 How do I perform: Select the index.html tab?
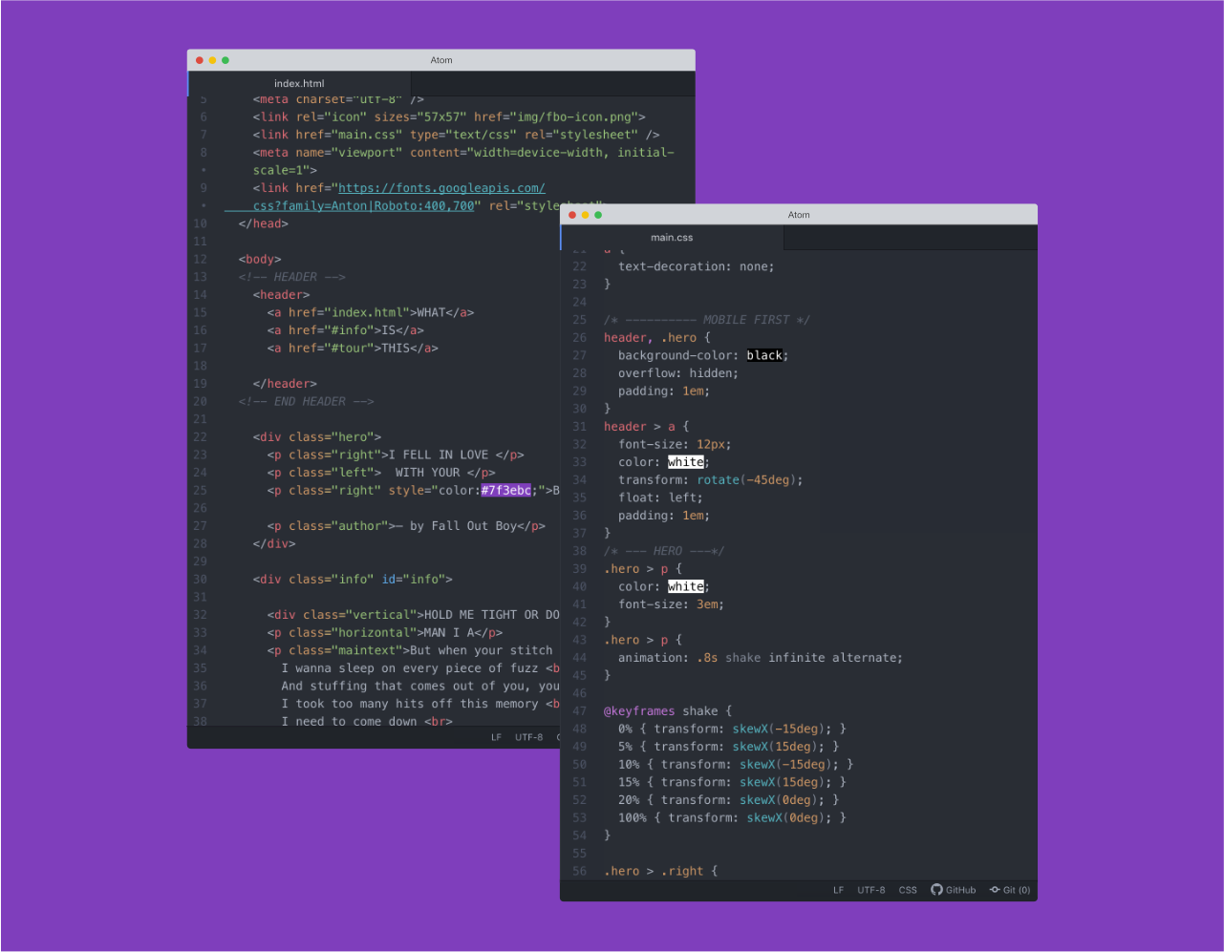(299, 83)
